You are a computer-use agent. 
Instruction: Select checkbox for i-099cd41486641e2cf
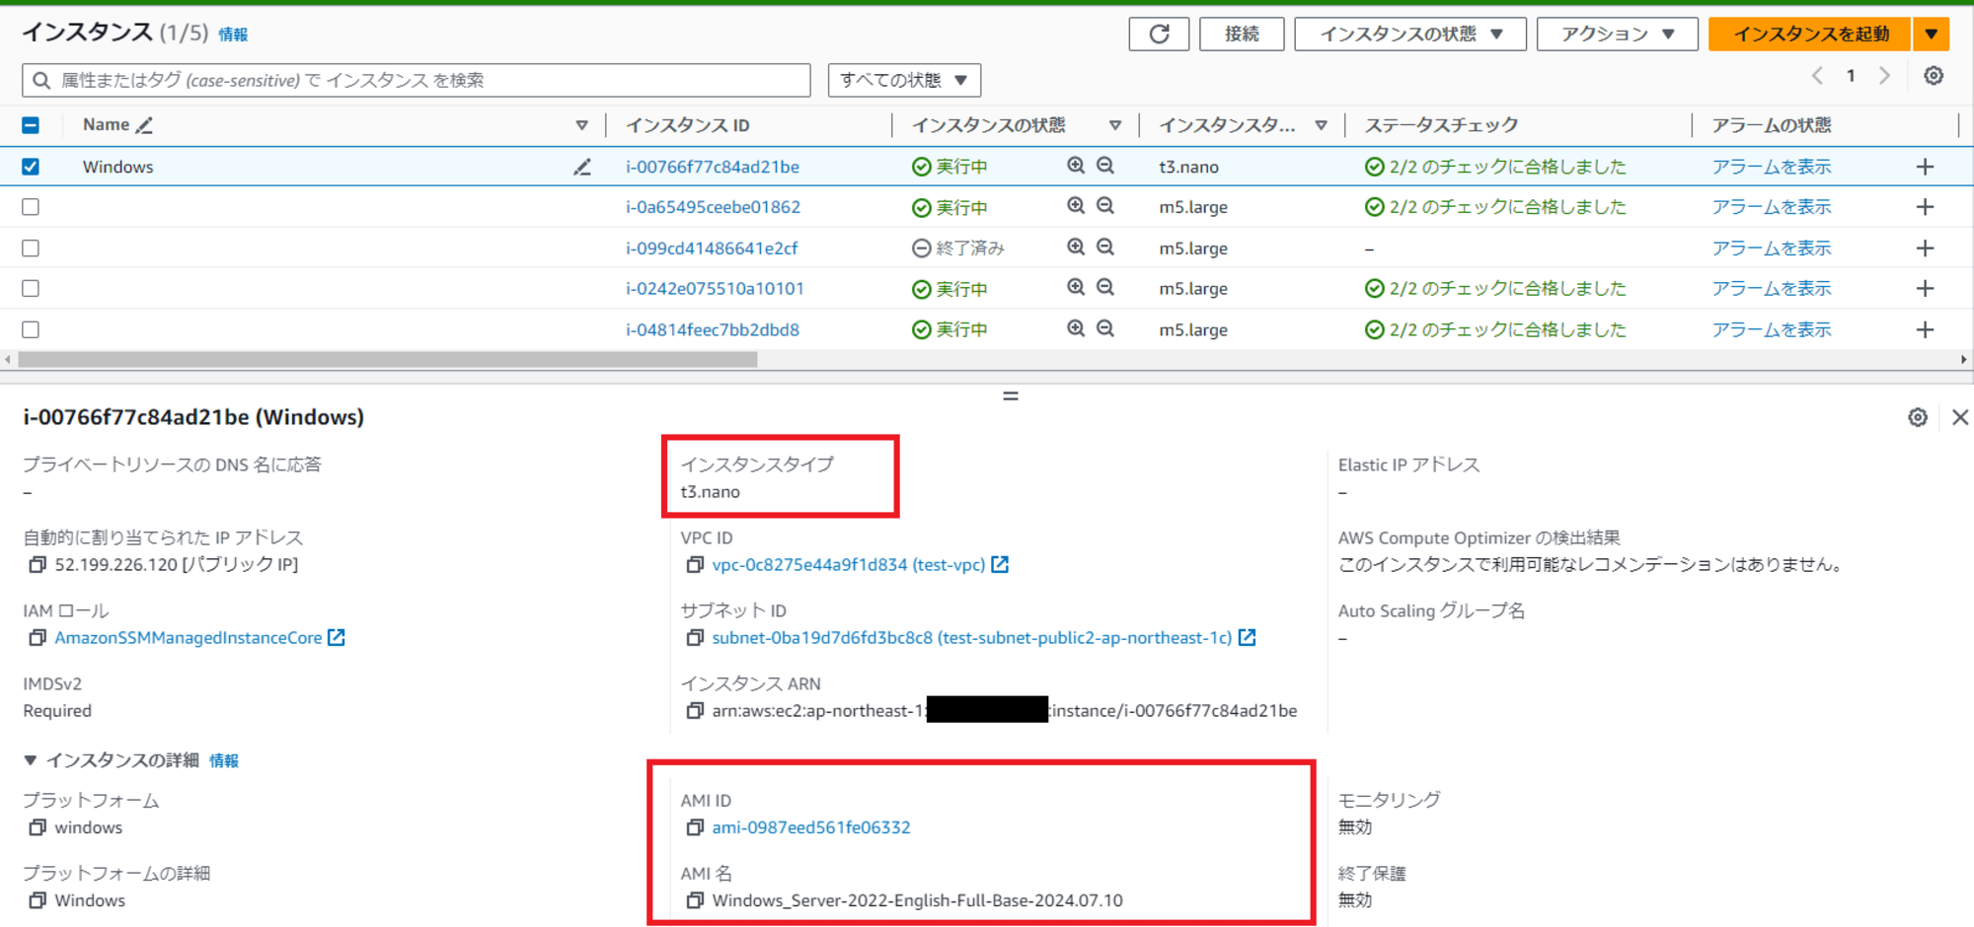click(31, 249)
